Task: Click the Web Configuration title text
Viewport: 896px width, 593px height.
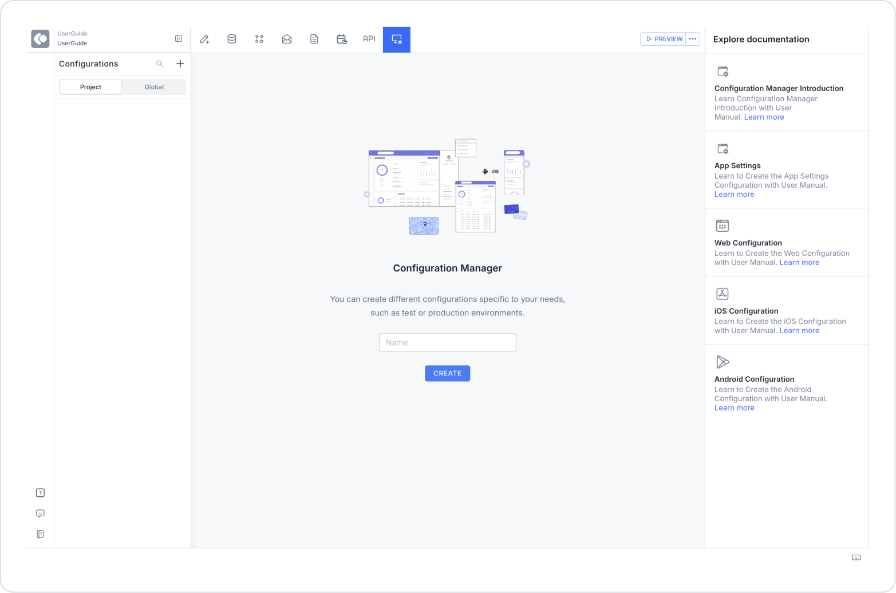Action: [748, 243]
